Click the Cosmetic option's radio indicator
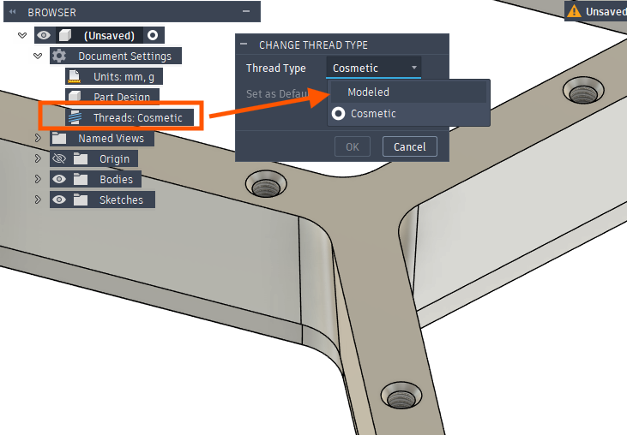Viewport: 627px width, 435px height. [x=338, y=114]
